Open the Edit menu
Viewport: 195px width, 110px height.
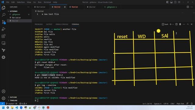pyautogui.click(x=13, y=2)
